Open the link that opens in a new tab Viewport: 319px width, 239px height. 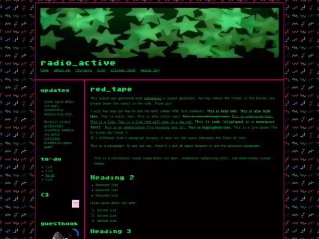click(x=155, y=122)
